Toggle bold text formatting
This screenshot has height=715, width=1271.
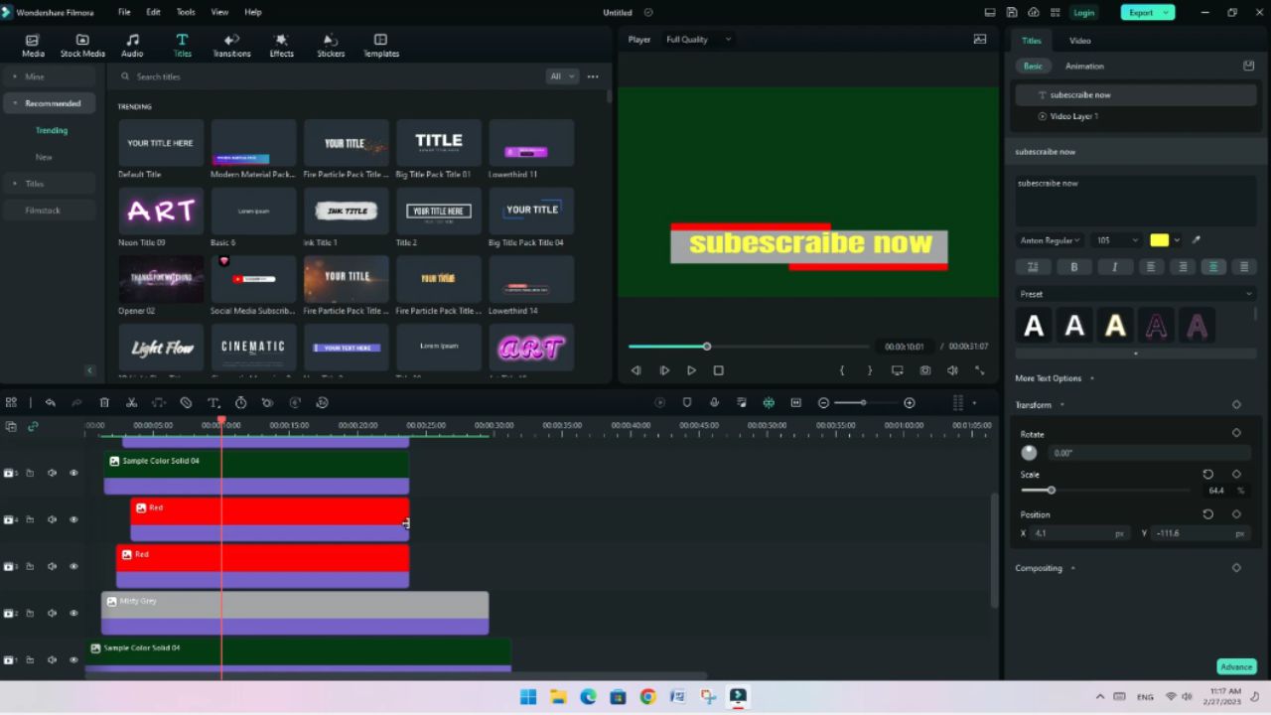click(x=1073, y=267)
